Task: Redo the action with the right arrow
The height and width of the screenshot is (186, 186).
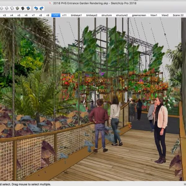Action: tap(42, 8)
